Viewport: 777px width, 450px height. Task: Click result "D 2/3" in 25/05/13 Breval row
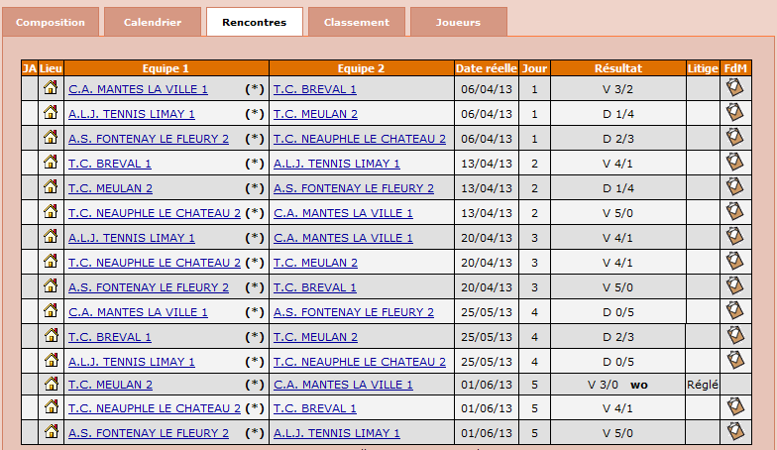tap(618, 337)
